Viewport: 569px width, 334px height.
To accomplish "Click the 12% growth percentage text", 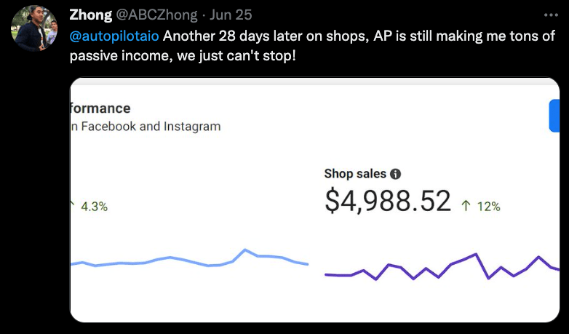I will click(488, 207).
